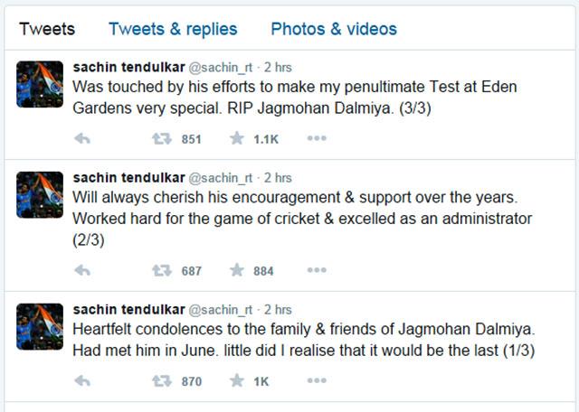
Task: Switch to the Tweets tab
Action: (47, 29)
